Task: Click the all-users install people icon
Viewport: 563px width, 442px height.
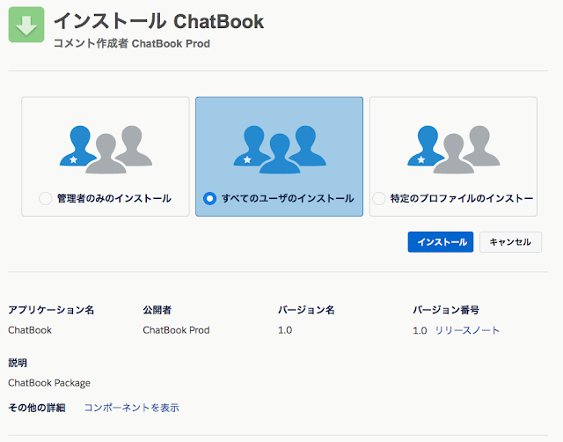Action: [x=280, y=150]
